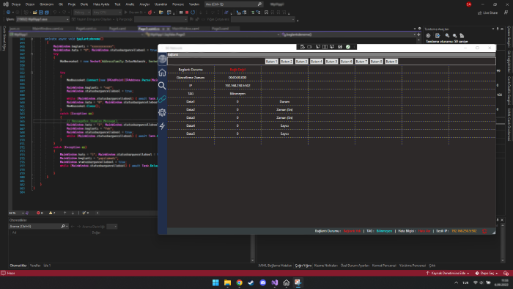The width and height of the screenshot is (513, 289).
Task: Switch to the Yereller tab
Action: tap(35, 266)
